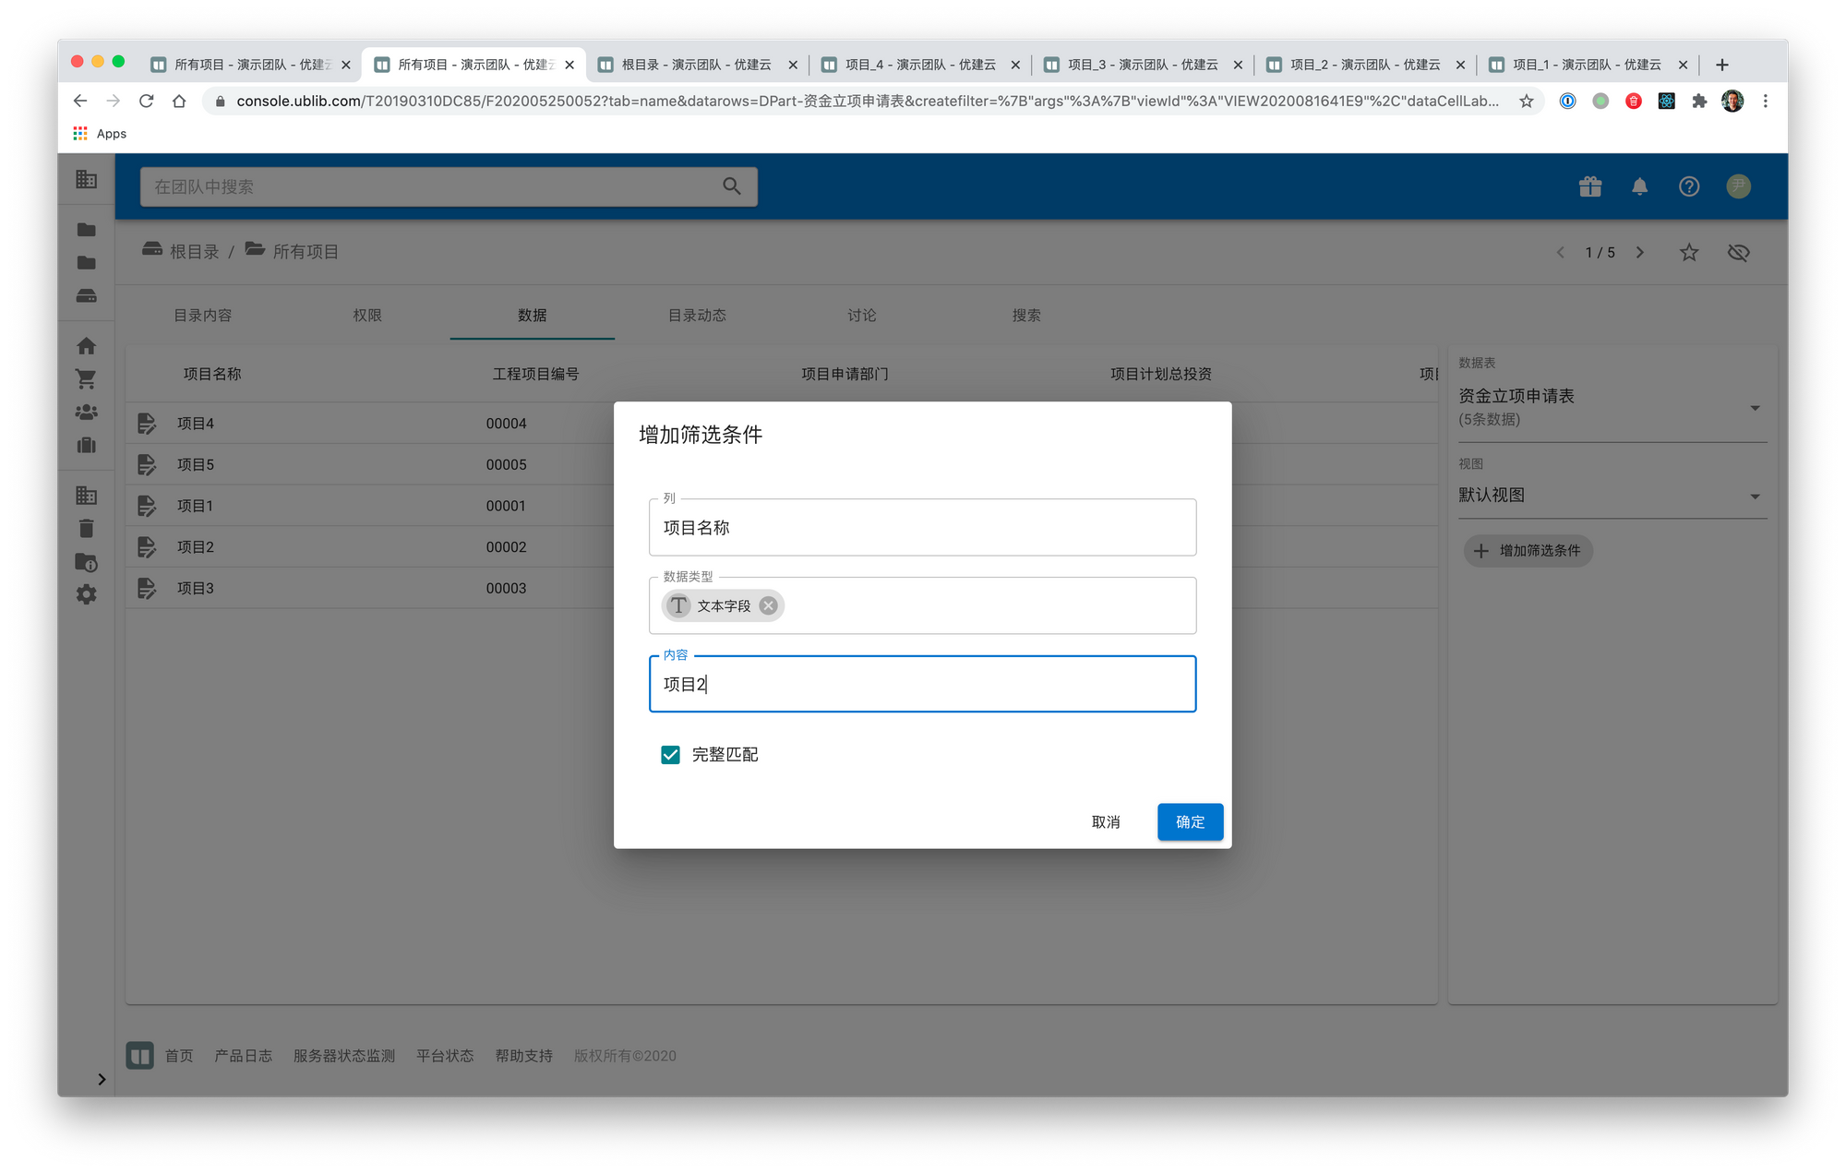Remove the 文本字段 data type chip
The width and height of the screenshot is (1846, 1173).
[x=768, y=605]
